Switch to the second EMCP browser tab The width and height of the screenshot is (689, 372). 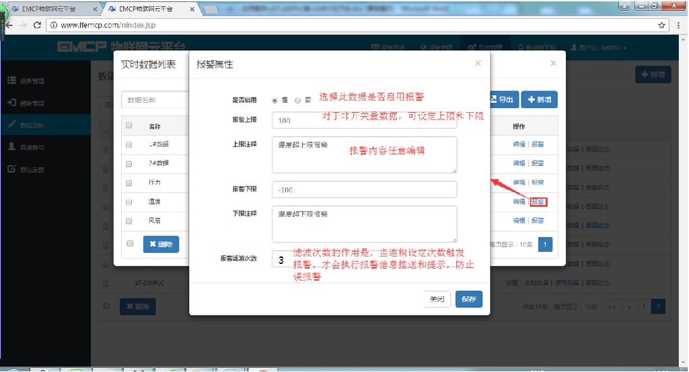click(148, 9)
